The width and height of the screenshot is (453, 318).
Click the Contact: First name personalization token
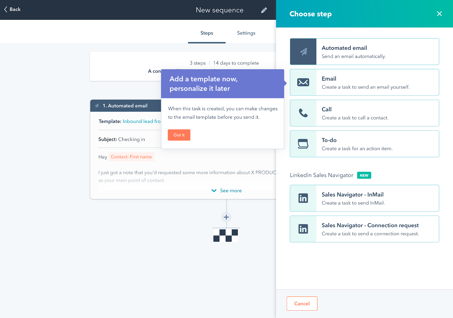(x=131, y=157)
